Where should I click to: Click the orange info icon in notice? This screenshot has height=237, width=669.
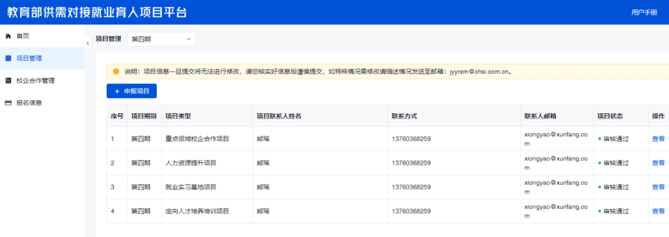[x=116, y=72]
